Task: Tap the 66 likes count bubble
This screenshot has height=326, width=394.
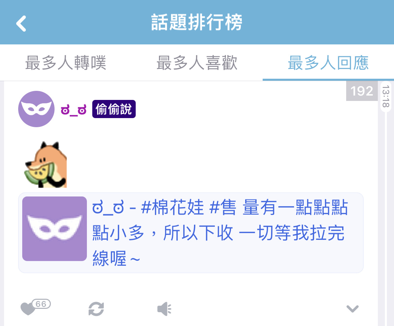Action: (x=41, y=304)
